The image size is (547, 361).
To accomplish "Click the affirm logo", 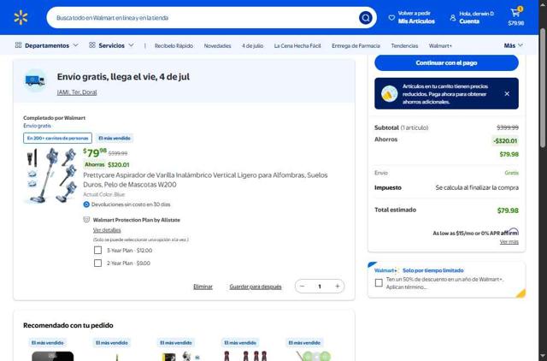I will pyautogui.click(x=509, y=232).
